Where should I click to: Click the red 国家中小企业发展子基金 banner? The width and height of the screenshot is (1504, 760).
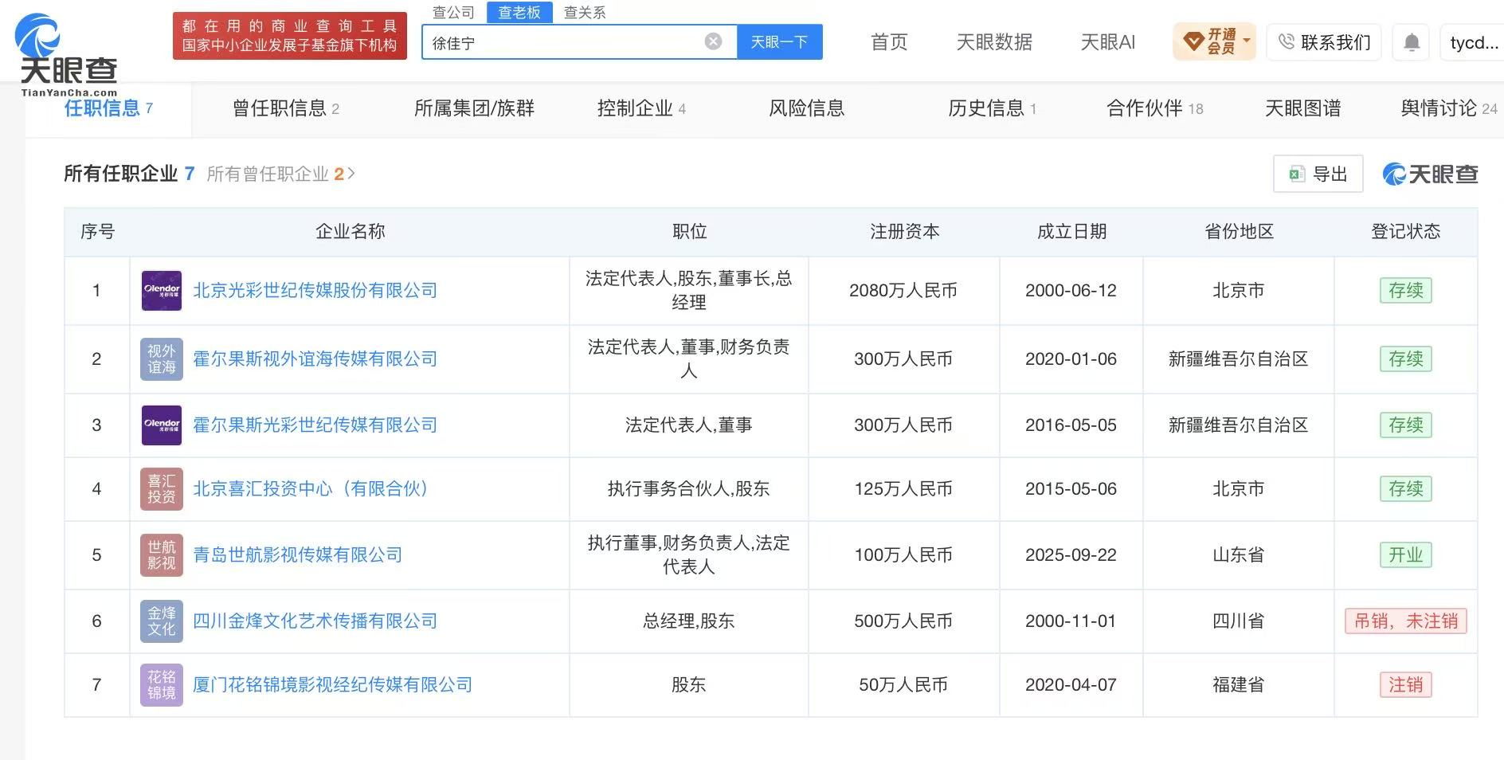coord(290,36)
